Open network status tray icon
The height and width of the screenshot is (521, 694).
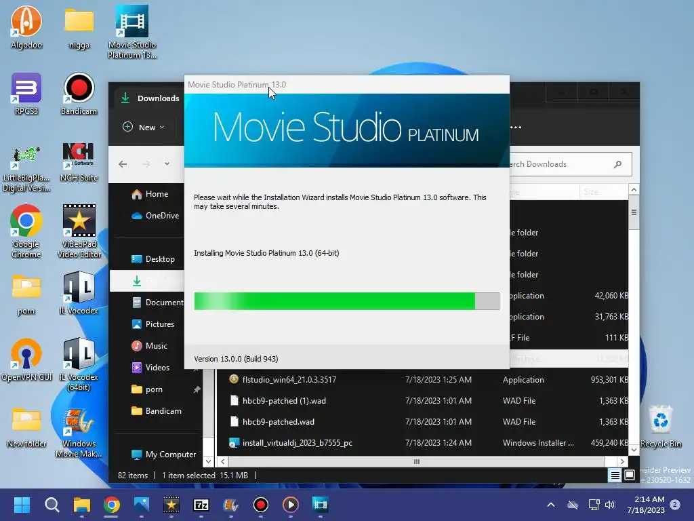pyautogui.click(x=594, y=505)
